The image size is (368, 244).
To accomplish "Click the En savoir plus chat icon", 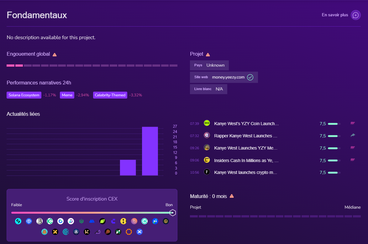I will click(x=355, y=15).
